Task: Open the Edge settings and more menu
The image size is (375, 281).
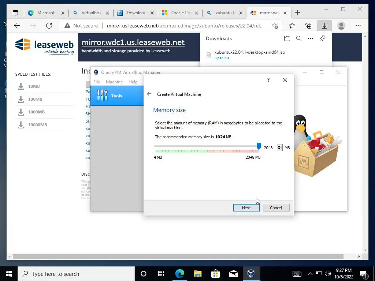Action: click(358, 26)
